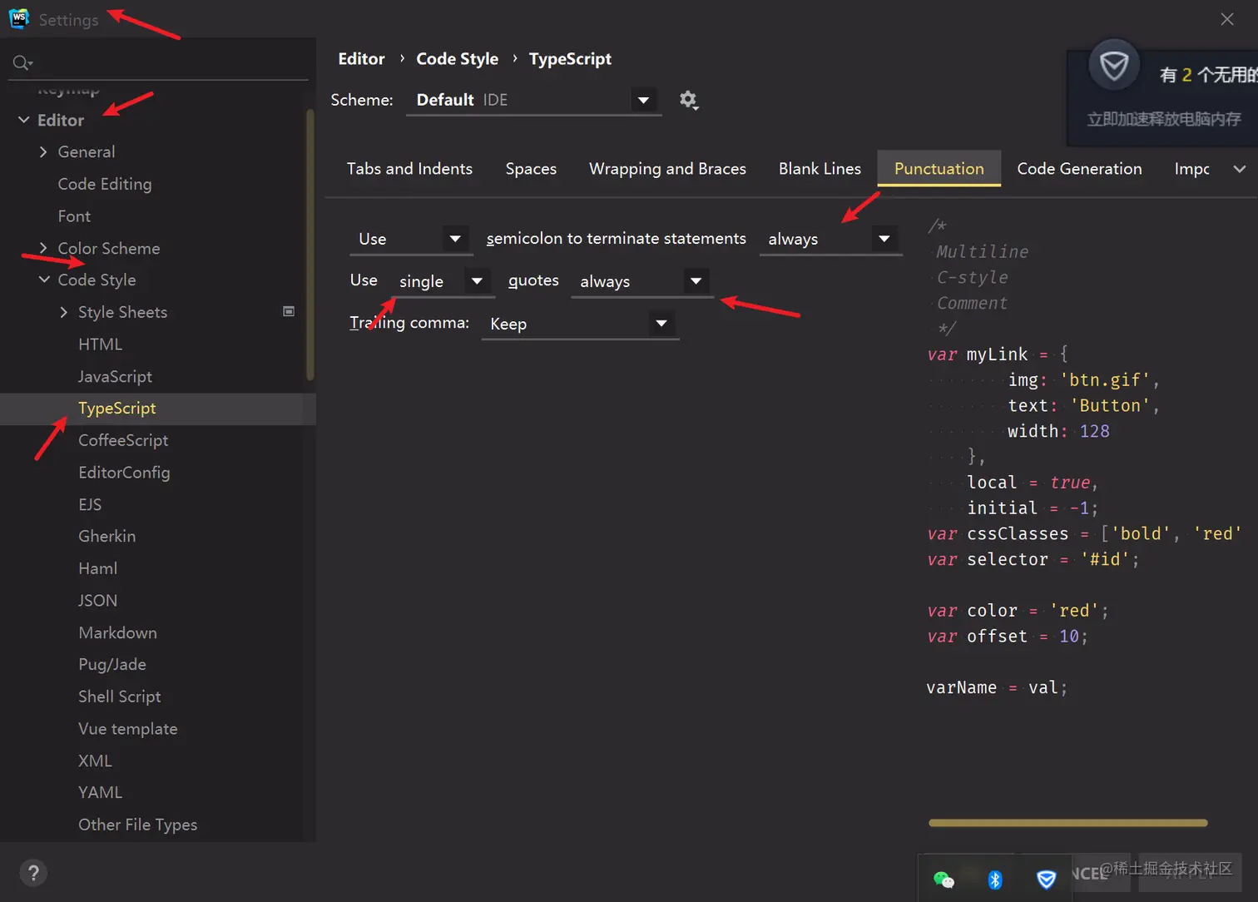Open Markdown code style settings
Screen dimensions: 1258x902
pyautogui.click(x=117, y=632)
